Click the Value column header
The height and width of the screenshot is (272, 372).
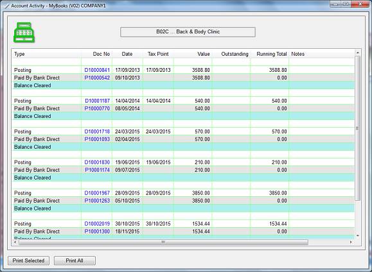pos(193,54)
